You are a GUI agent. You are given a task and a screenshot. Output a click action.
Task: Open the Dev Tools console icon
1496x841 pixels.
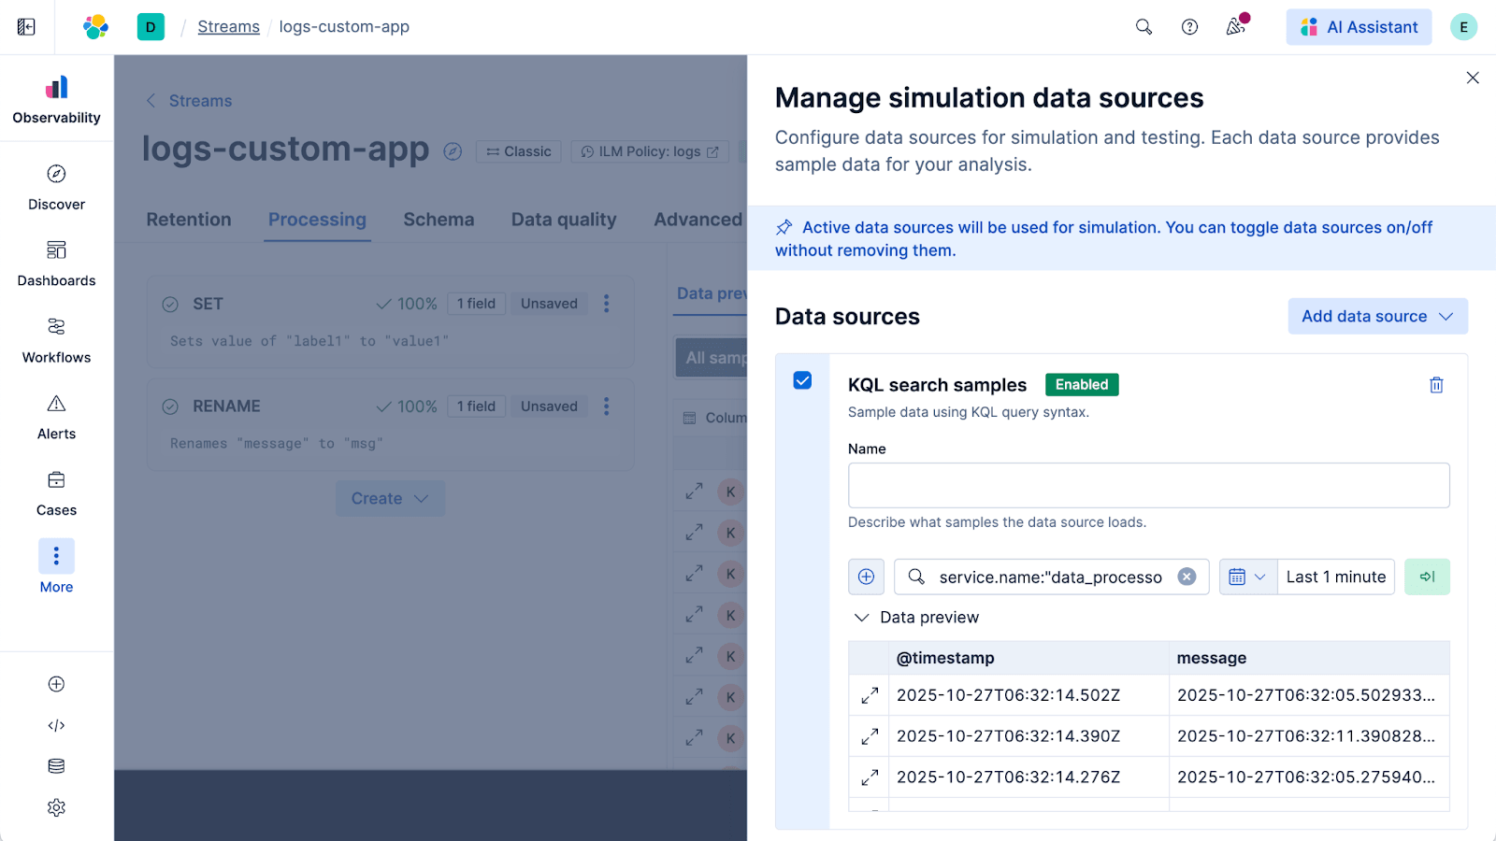[x=56, y=724]
